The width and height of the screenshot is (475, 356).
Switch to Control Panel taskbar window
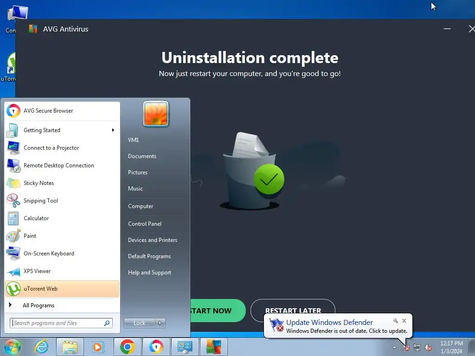(x=185, y=347)
